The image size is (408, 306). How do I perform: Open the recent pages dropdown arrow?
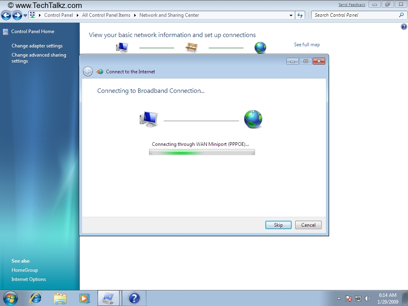[25, 16]
